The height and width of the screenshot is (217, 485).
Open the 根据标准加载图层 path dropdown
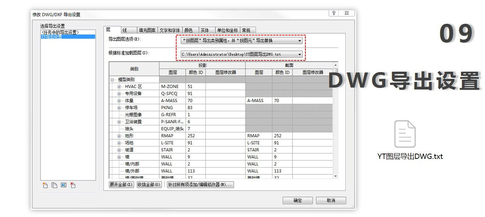tap(242, 54)
